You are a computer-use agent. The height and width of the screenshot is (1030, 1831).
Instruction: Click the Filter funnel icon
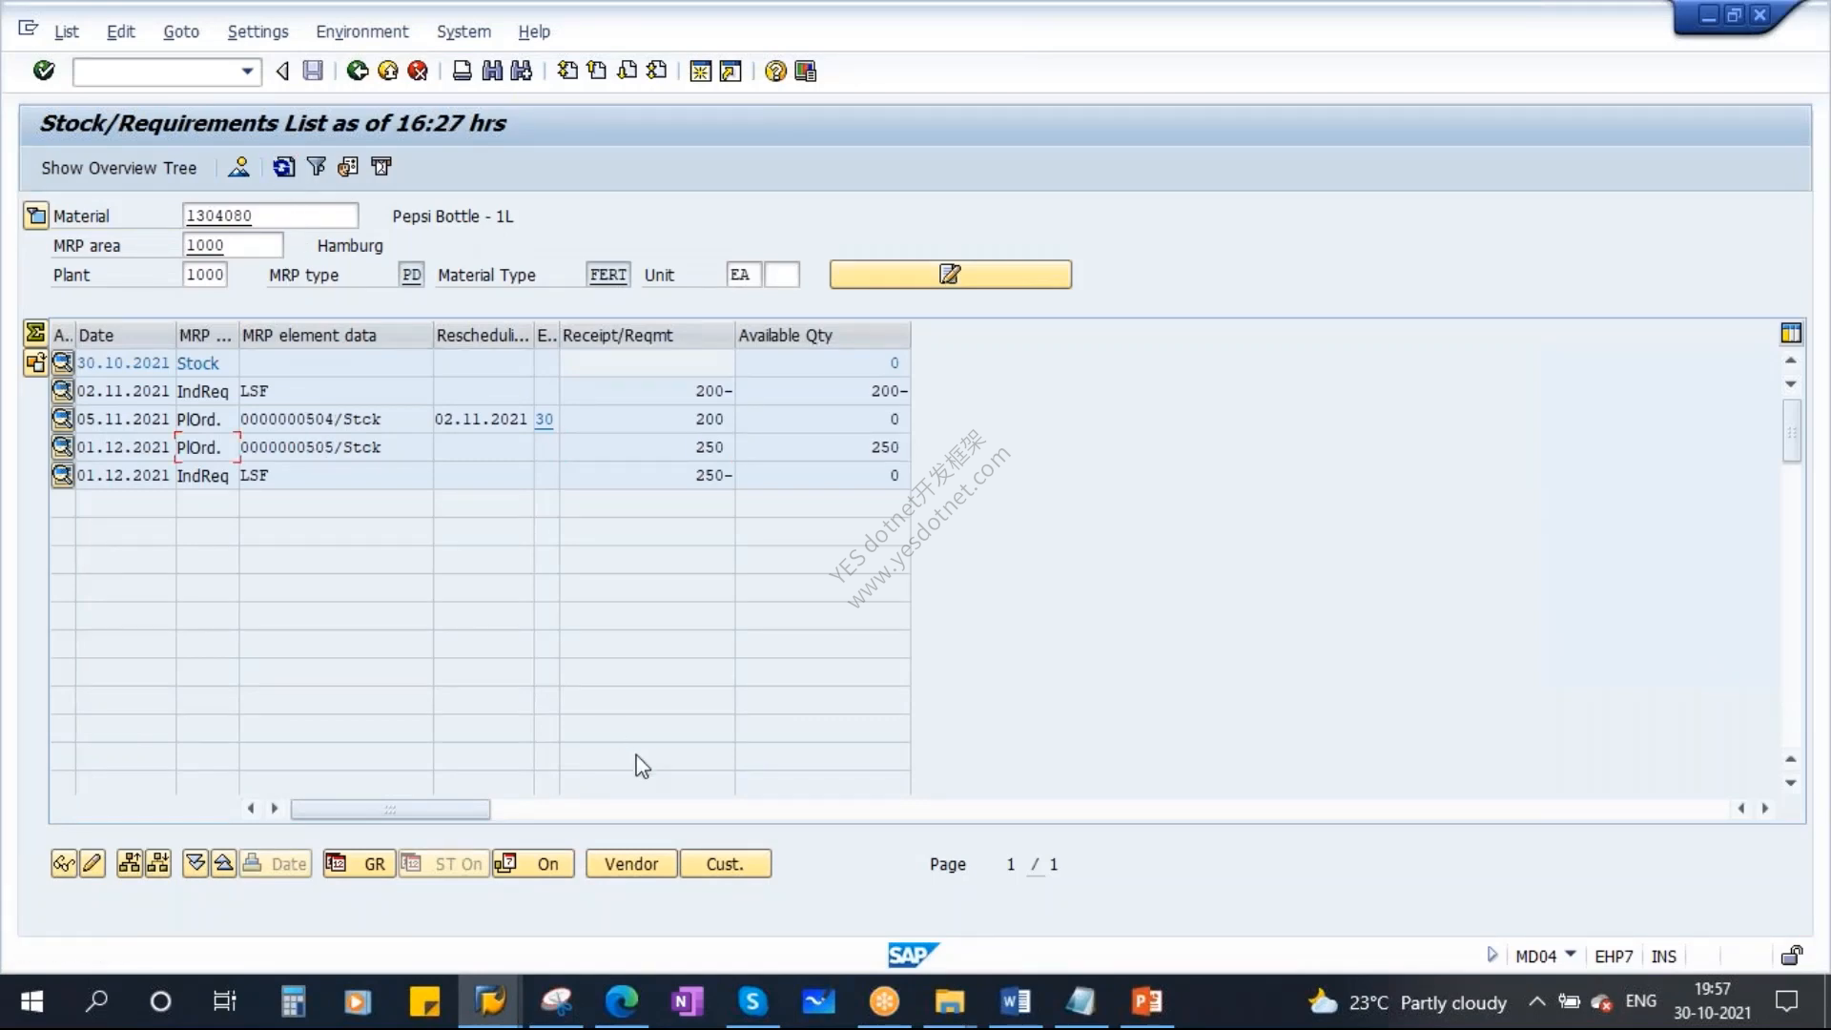click(316, 167)
